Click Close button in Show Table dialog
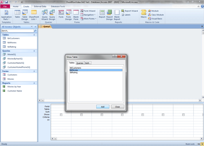Viewport: 204px width, 146px height. pyautogui.click(x=117, y=107)
